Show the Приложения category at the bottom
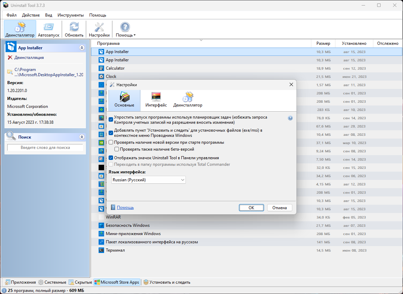The width and height of the screenshot is (403, 294). click(x=20, y=282)
